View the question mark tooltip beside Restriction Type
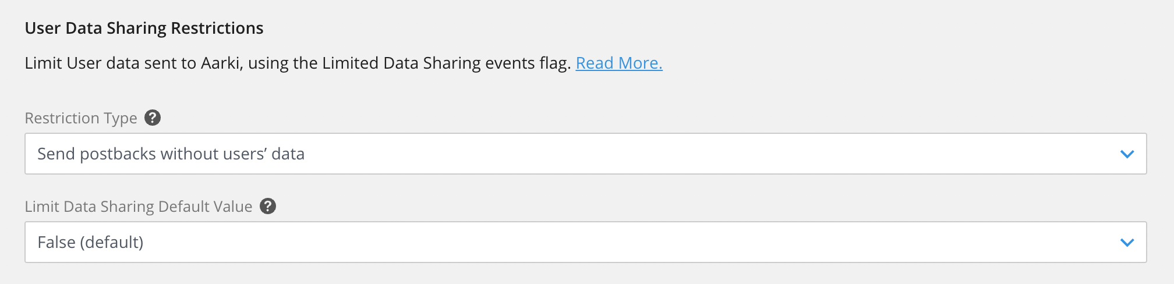The height and width of the screenshot is (284, 1174). pos(153,118)
